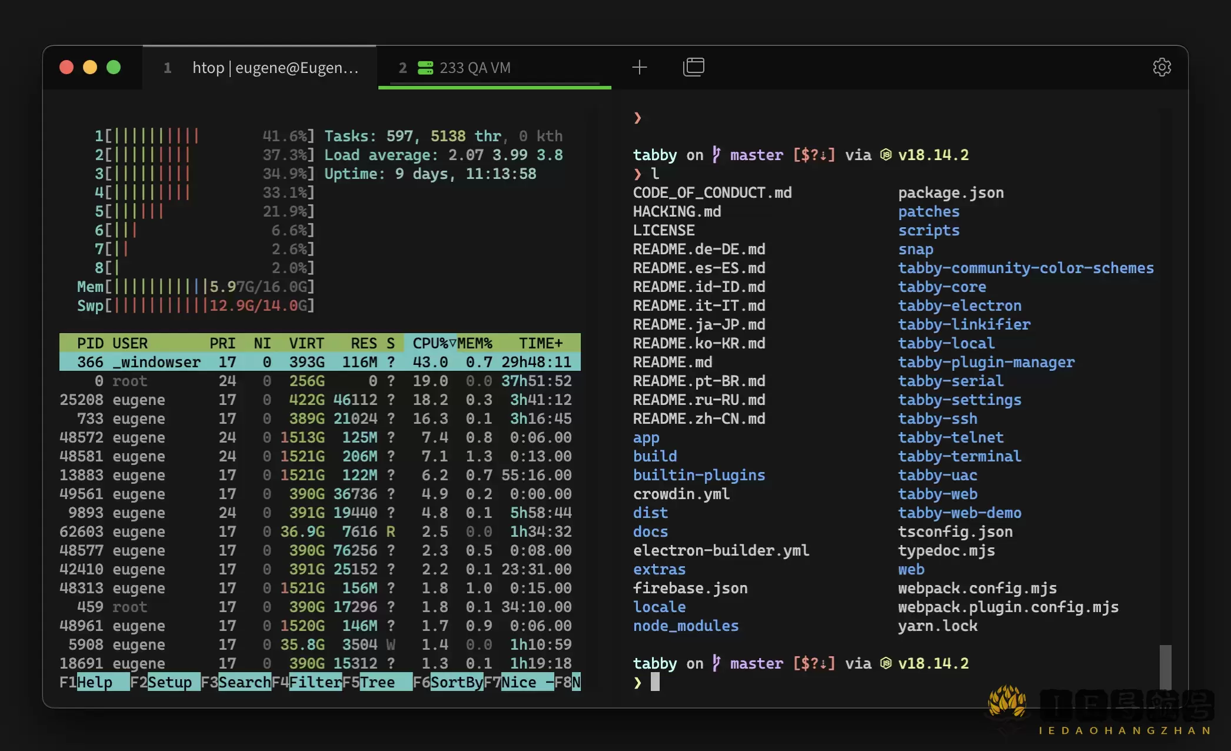Select process 733 eugene row
Viewport: 1231px width, 751px height.
click(320, 418)
